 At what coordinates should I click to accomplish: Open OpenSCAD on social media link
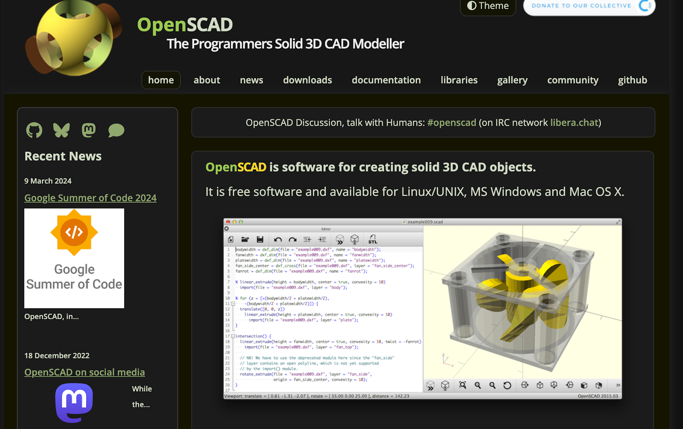[x=85, y=372]
